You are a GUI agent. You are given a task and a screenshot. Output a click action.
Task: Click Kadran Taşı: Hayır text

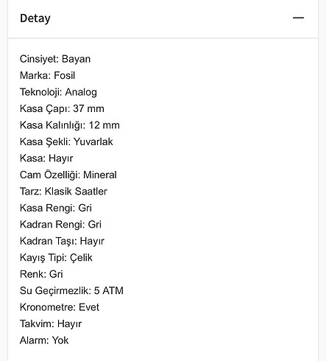[x=62, y=241]
